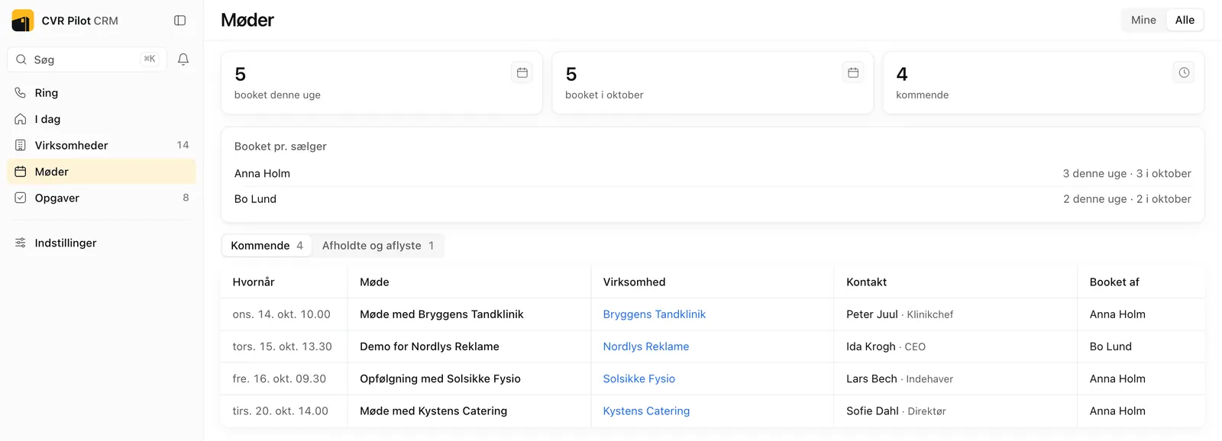Switch the view filter to Mine
1222x441 pixels.
(1143, 20)
